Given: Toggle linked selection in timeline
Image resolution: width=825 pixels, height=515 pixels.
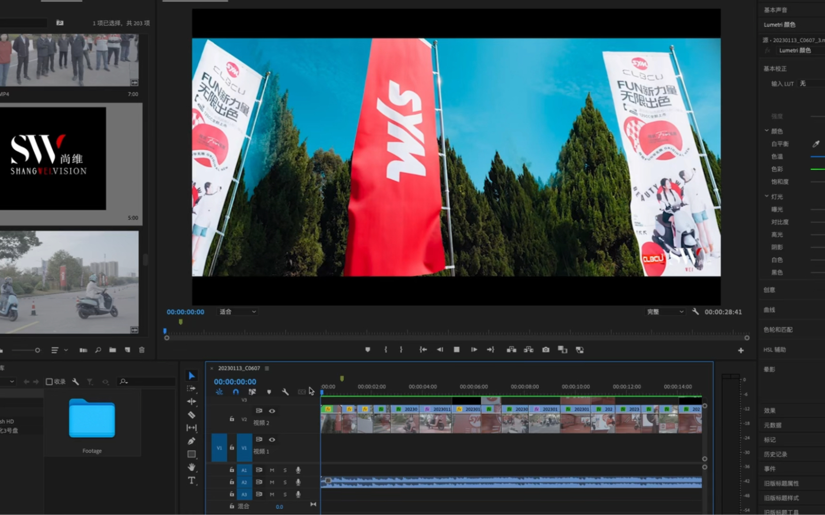Looking at the screenshot, I should pyautogui.click(x=252, y=392).
